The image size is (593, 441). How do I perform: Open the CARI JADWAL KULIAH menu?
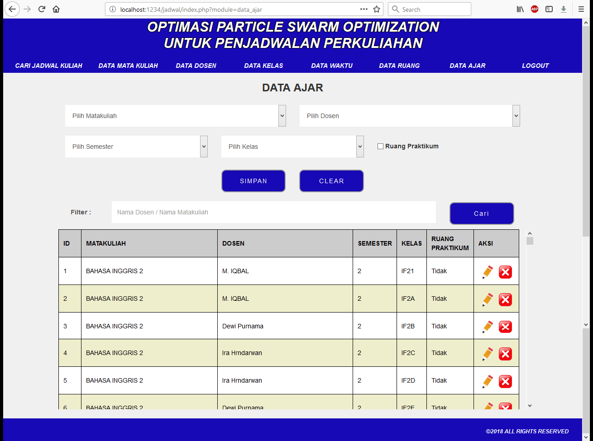tap(49, 66)
